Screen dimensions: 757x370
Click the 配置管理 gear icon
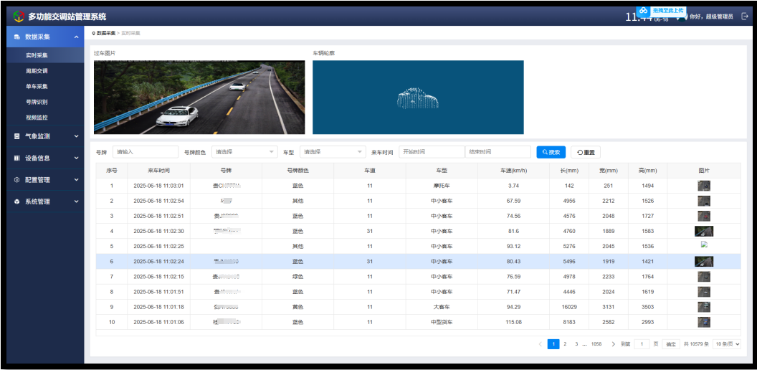17,180
